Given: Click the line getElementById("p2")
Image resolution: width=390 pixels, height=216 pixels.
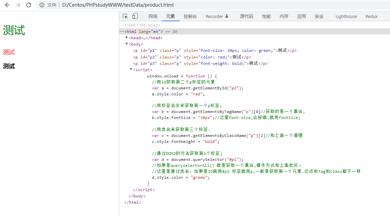Looking at the screenshot, I should tap(198, 88).
